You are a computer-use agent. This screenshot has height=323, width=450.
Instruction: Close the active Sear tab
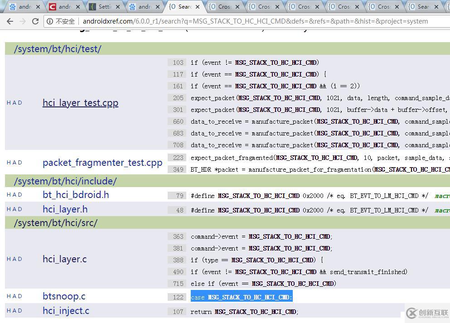point(198,7)
